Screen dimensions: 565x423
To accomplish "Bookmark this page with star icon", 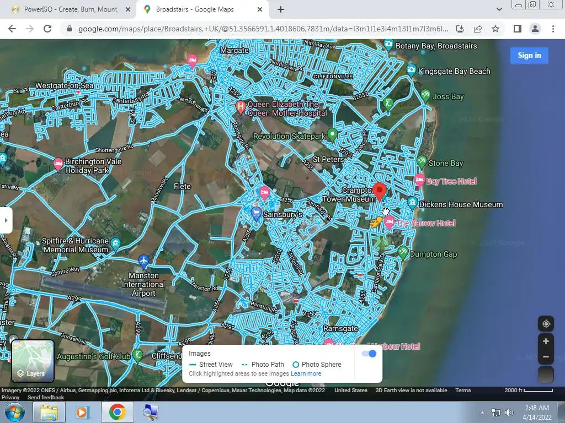I will tap(495, 29).
